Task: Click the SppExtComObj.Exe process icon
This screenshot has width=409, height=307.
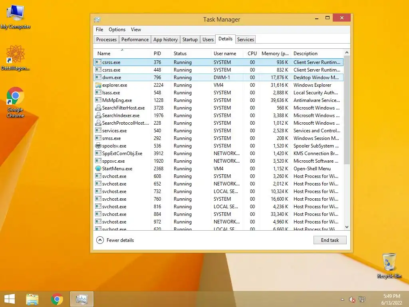Action: tap(98, 153)
